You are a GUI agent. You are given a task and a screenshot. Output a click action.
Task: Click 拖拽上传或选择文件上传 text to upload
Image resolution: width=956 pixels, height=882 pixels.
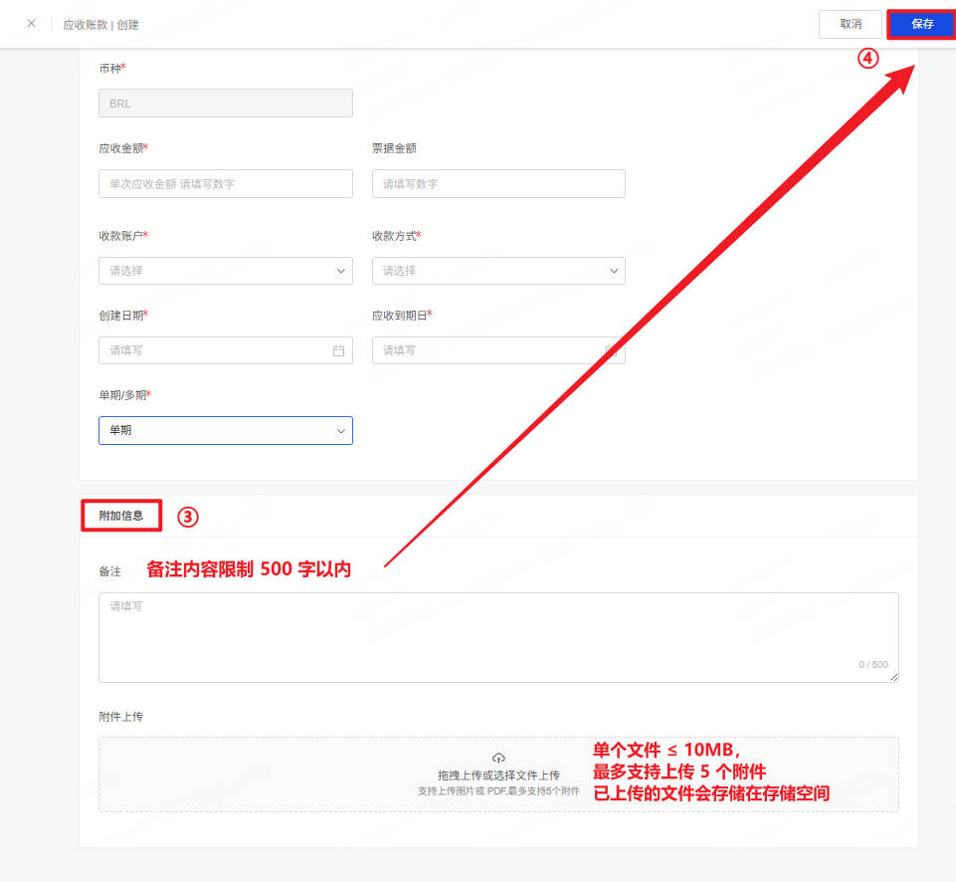click(498, 775)
